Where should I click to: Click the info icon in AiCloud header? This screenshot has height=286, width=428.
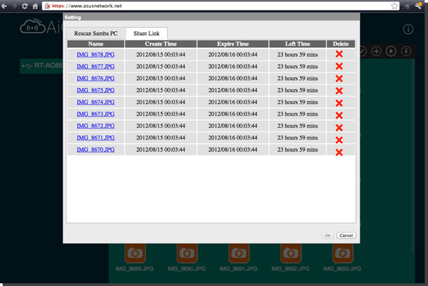coord(408,30)
